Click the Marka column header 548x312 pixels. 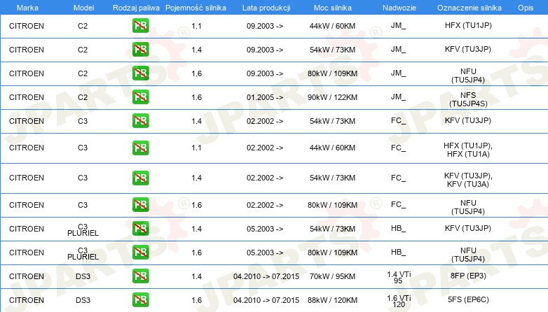pyautogui.click(x=27, y=8)
